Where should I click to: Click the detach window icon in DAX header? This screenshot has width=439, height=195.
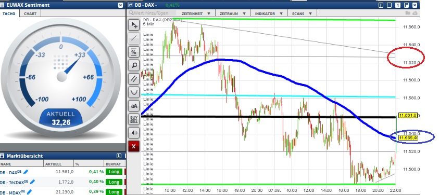407,5
